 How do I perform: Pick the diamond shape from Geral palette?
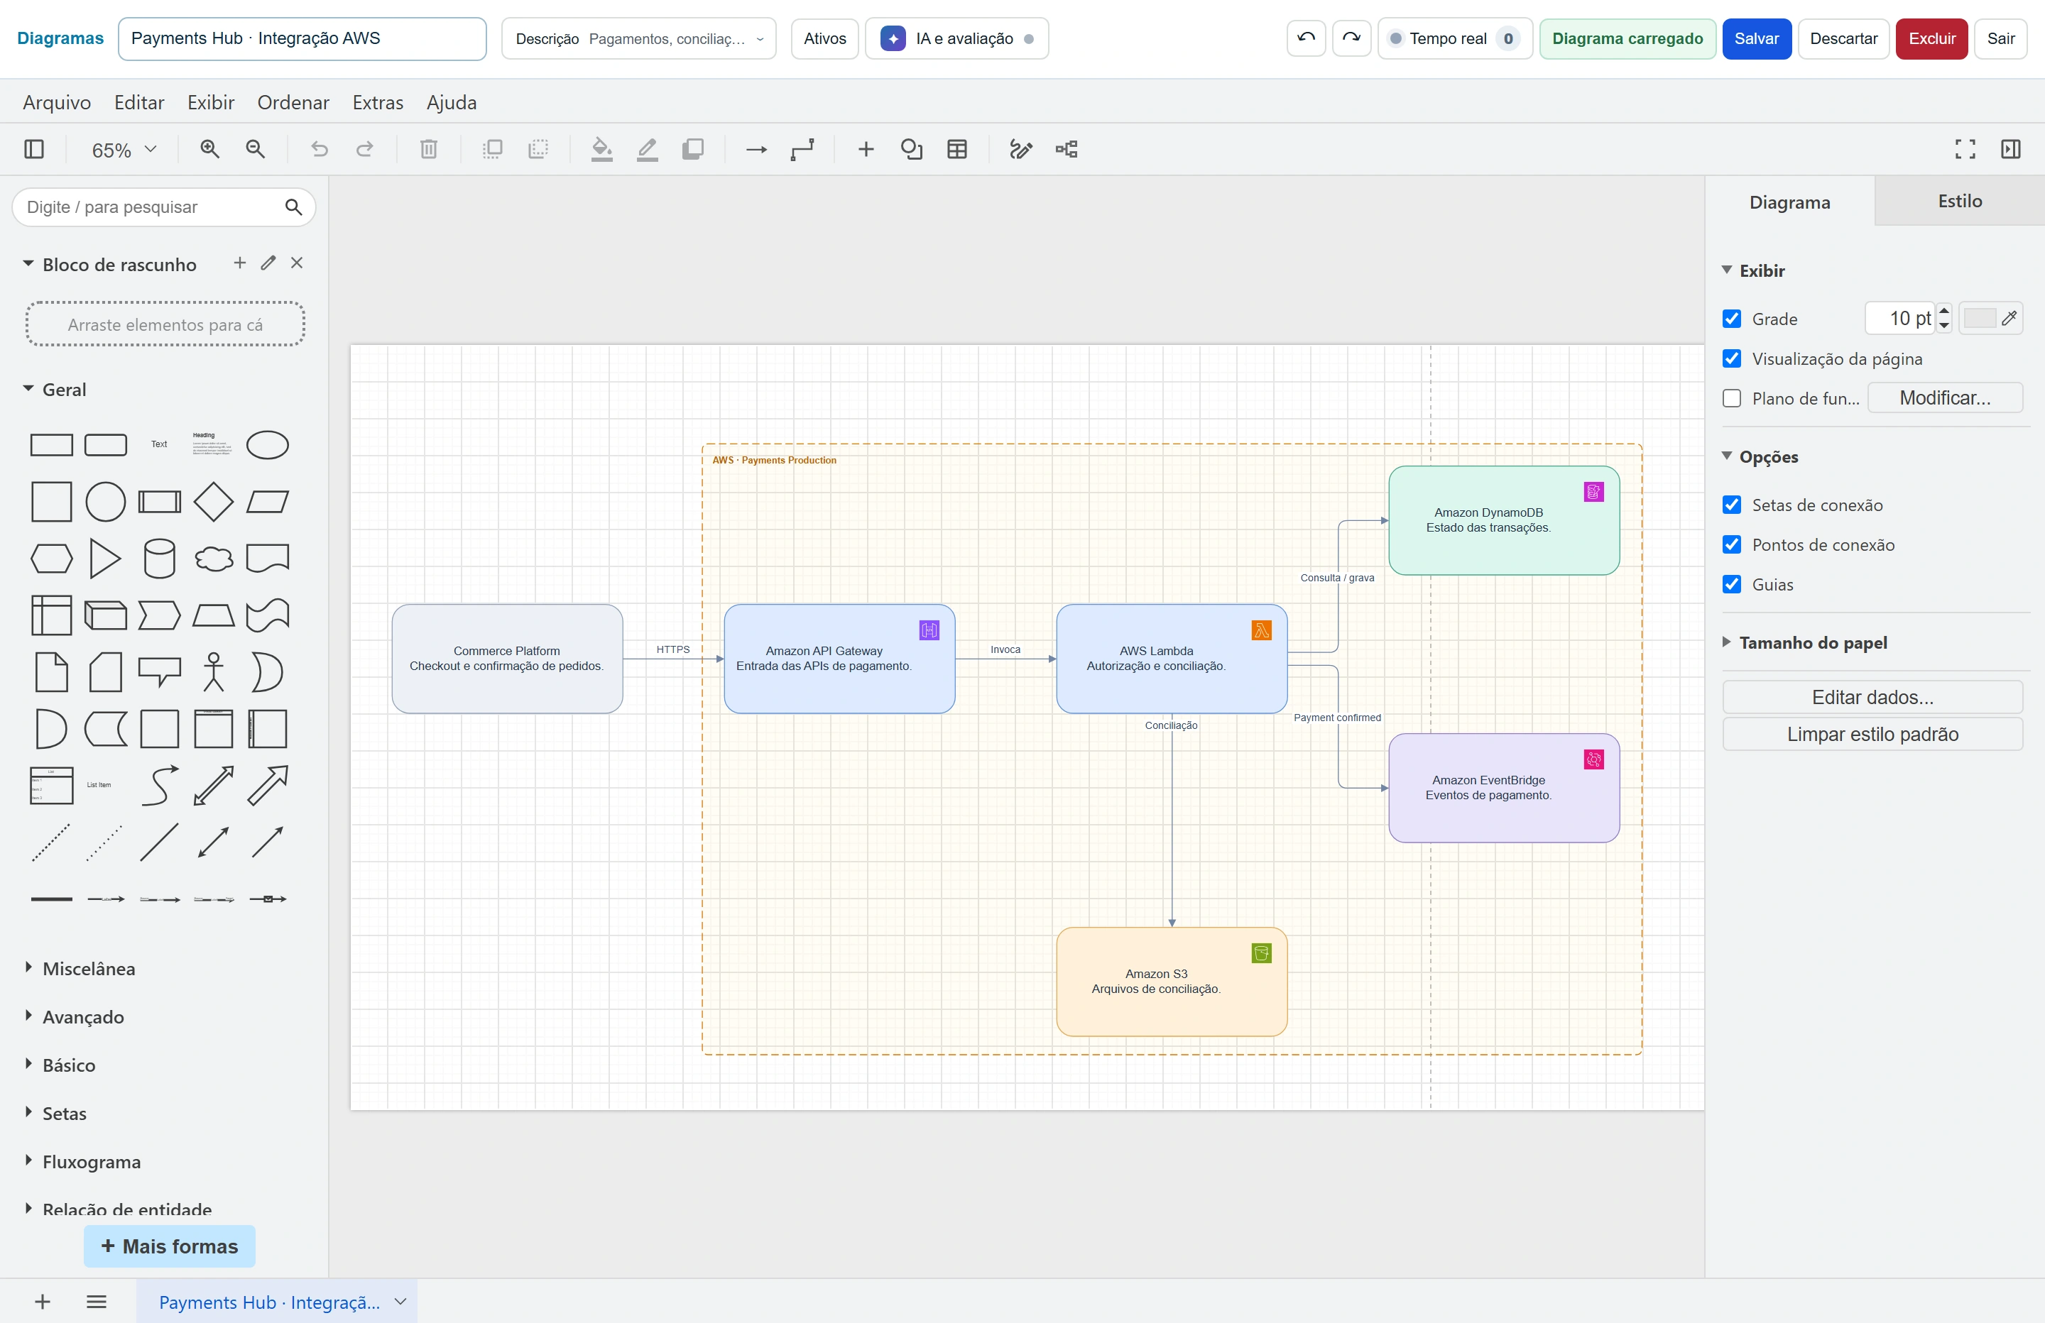tap(214, 502)
